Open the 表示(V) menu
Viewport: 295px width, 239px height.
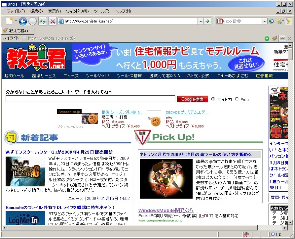[x=55, y=11]
